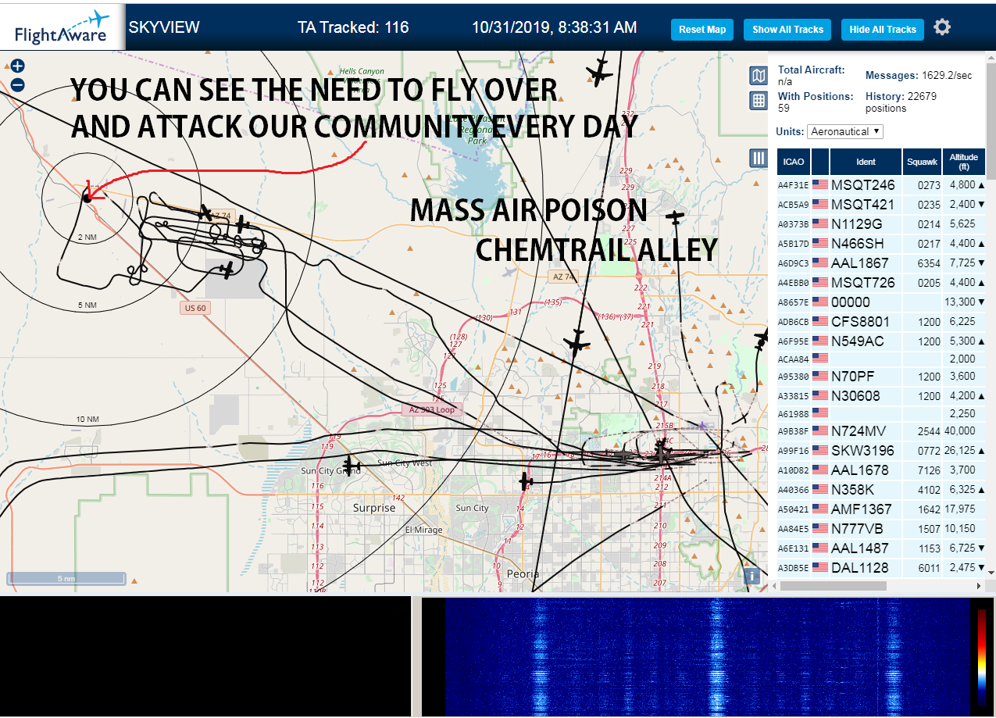Click the US flag for AAL1867
The width and height of the screenshot is (996, 718).
[x=820, y=263]
